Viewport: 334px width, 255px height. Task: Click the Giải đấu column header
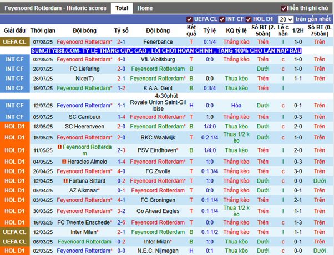14,30
